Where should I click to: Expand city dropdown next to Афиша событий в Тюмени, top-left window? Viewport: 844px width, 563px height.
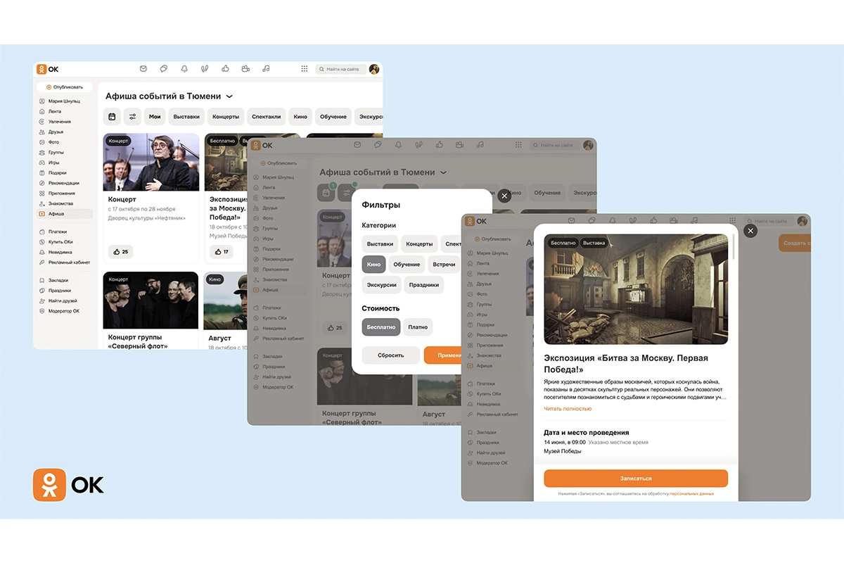(229, 96)
